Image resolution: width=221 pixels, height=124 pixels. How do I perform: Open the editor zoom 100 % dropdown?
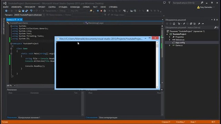(x=15, y=85)
